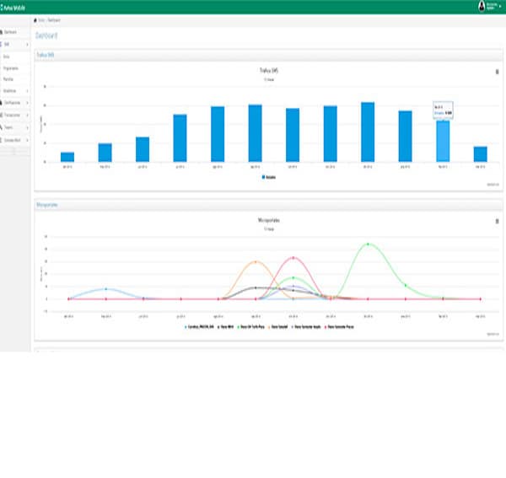Open the Trafico SMS chart export menu icon
506x478 pixels.
click(x=497, y=73)
